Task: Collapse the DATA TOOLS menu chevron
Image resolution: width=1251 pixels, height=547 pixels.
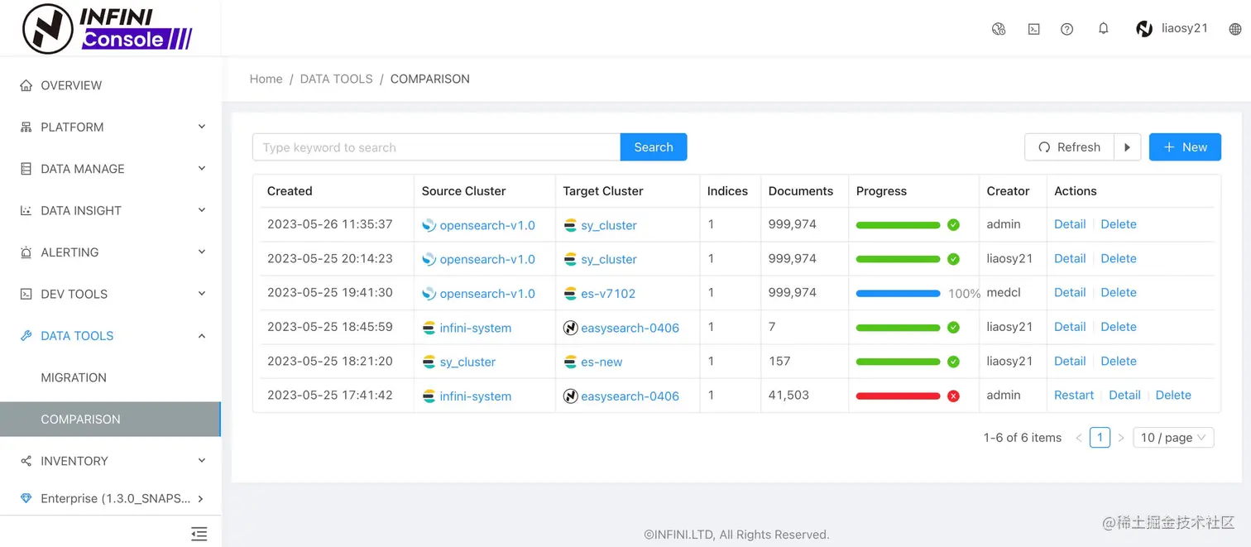Action: (202, 335)
